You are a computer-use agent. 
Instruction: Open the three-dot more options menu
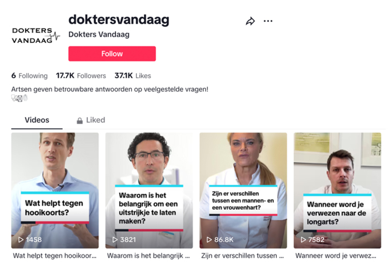pos(268,21)
